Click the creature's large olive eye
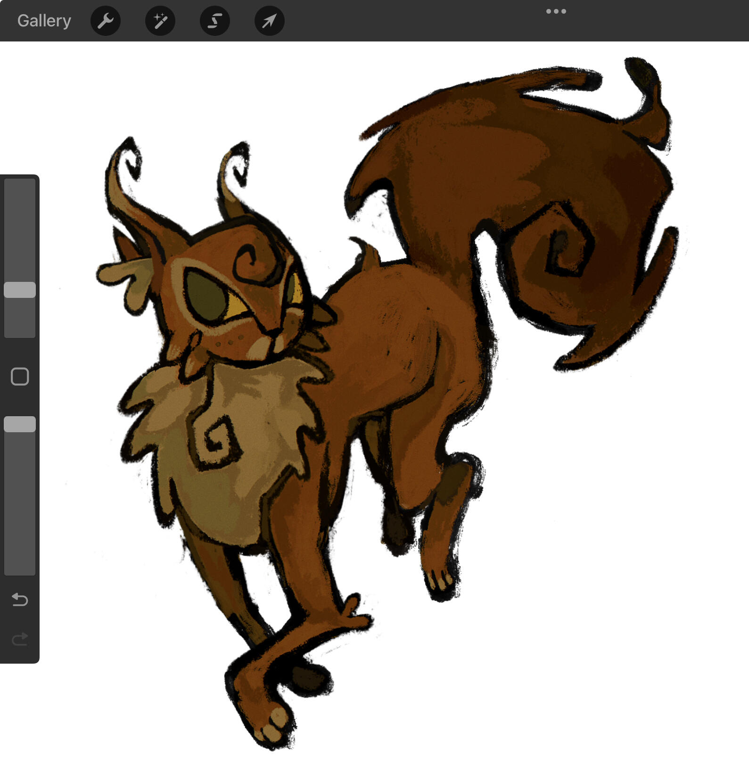This screenshot has height=773, width=749. point(206,296)
